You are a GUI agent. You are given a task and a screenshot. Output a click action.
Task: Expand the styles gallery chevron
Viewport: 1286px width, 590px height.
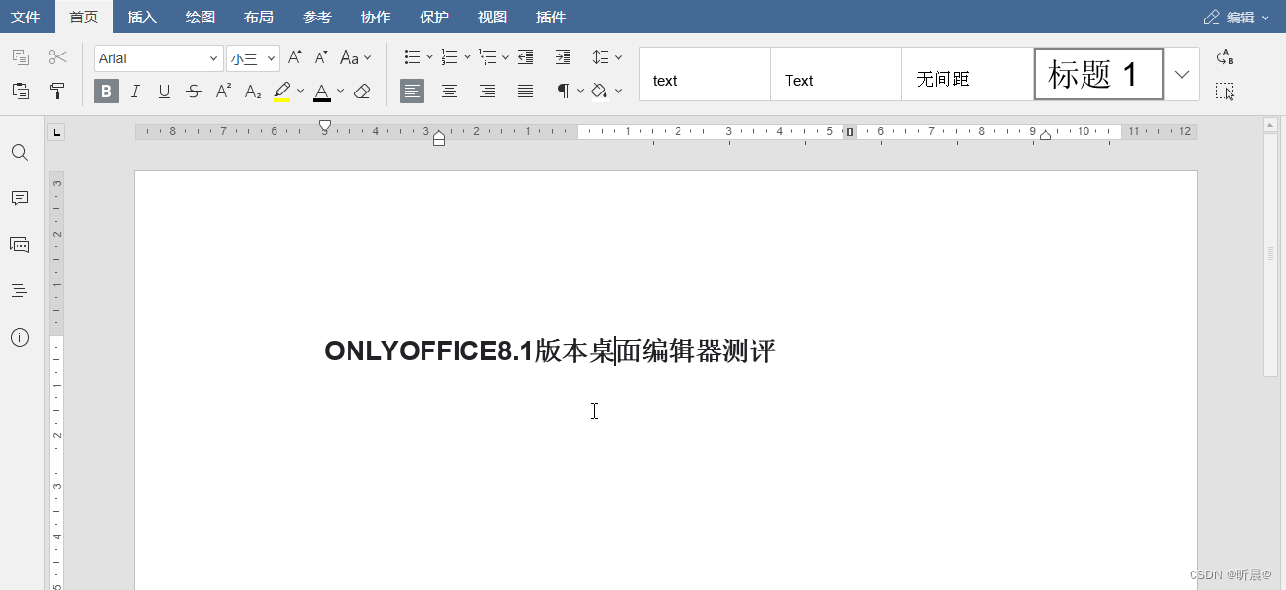tap(1182, 74)
